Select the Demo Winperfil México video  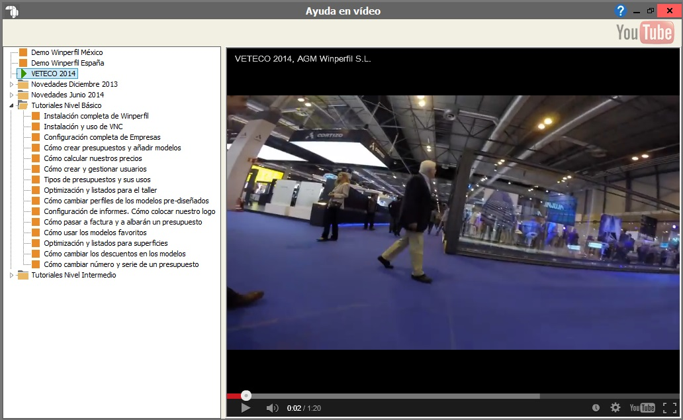point(67,52)
